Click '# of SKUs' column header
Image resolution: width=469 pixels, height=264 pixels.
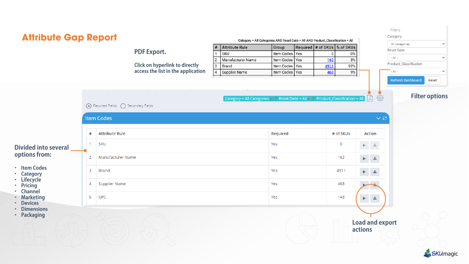[341, 134]
